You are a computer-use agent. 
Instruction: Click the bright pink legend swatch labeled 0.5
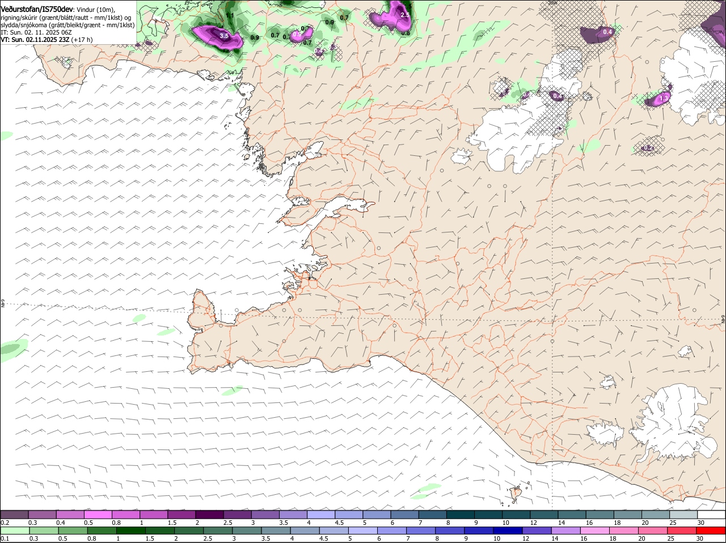(98, 514)
